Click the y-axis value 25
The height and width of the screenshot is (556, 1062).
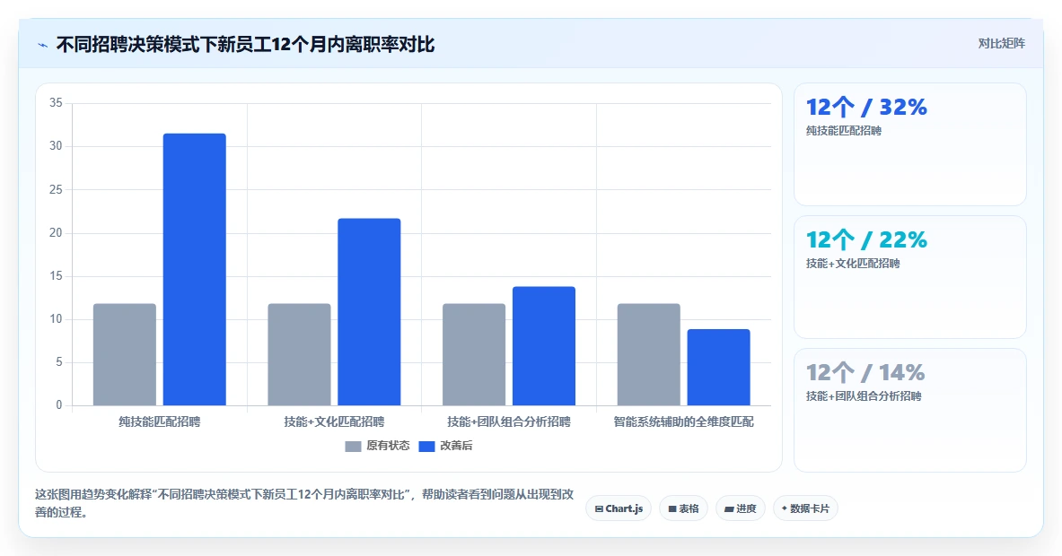pyautogui.click(x=56, y=189)
